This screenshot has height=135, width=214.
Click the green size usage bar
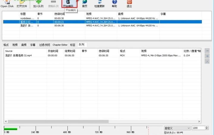(10, 129)
